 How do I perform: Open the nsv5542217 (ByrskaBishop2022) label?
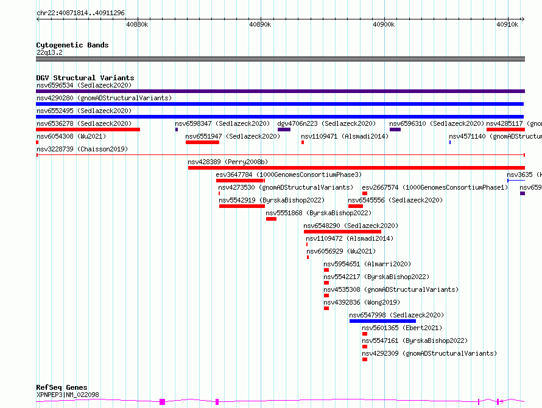[x=376, y=277]
